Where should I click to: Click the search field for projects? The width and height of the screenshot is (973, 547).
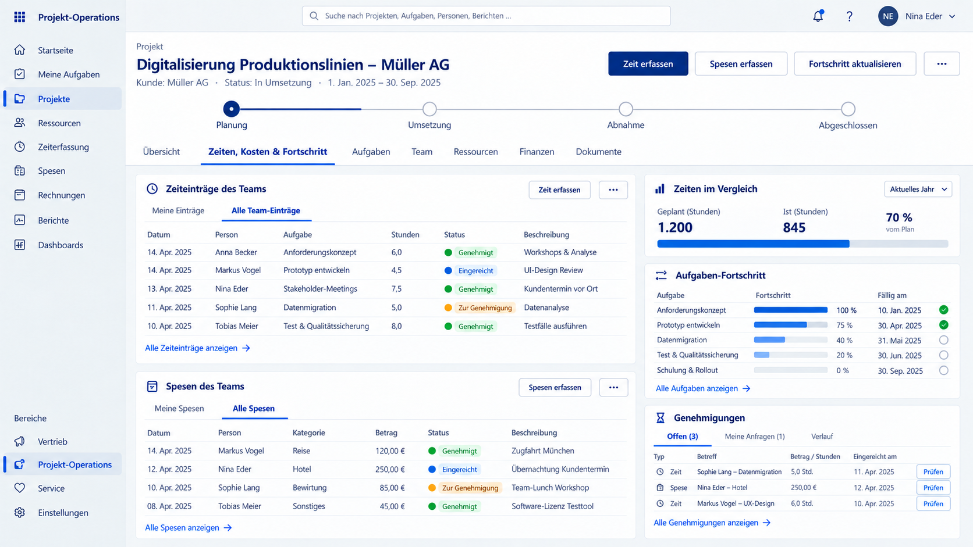point(486,16)
